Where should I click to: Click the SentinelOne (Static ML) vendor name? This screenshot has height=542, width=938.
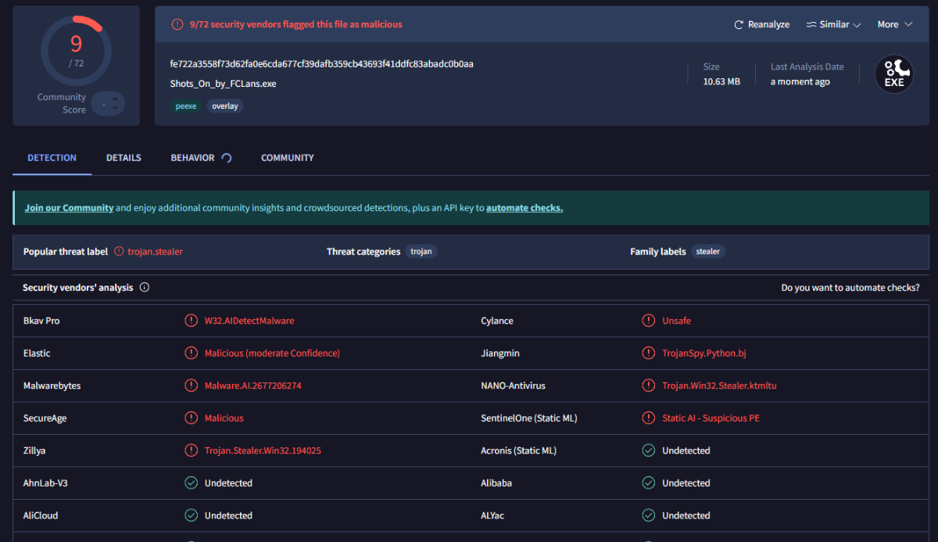click(528, 418)
